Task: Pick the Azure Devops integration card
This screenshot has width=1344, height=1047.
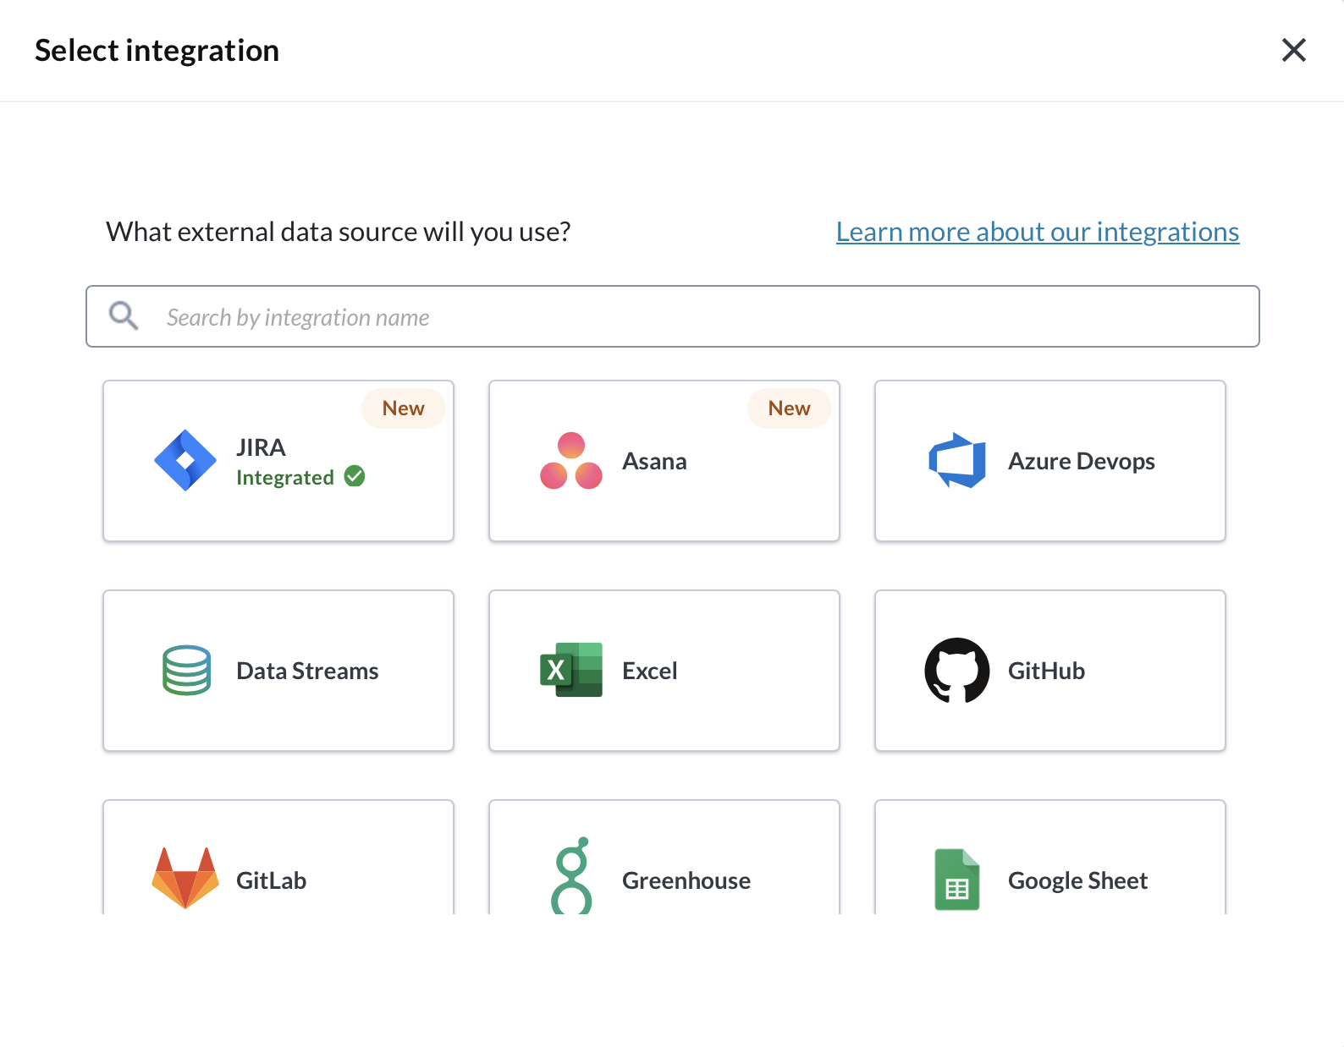Action: [1050, 461]
